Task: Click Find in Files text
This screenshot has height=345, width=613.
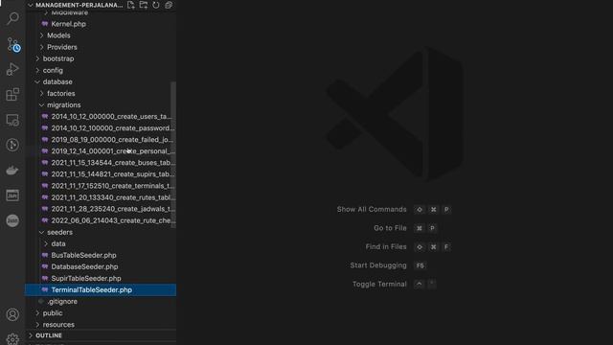Action: (386, 247)
